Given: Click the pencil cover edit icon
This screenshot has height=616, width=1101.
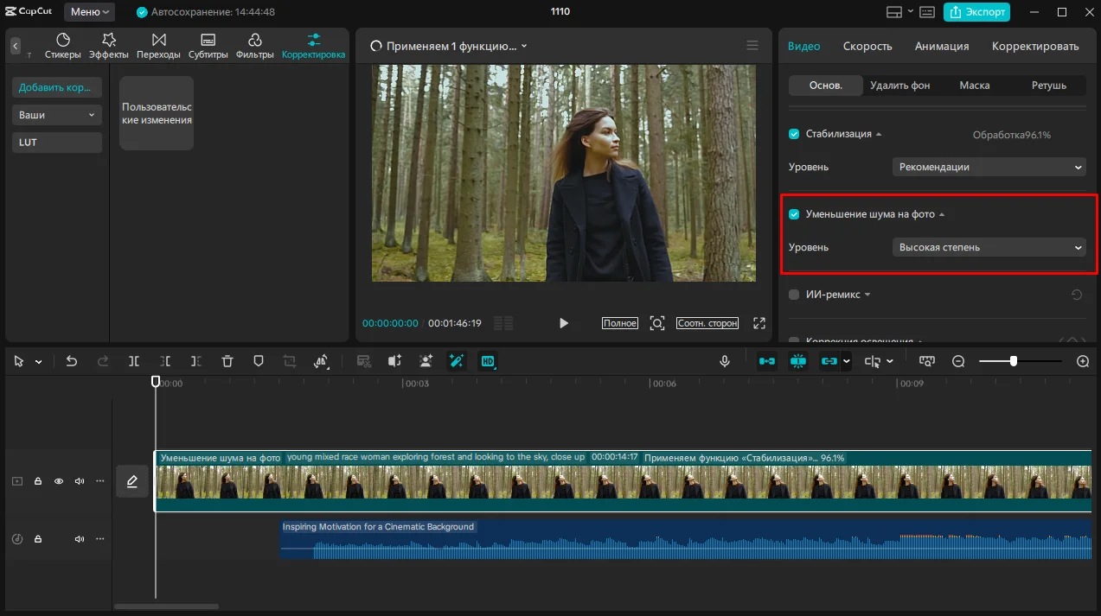Looking at the screenshot, I should (132, 481).
